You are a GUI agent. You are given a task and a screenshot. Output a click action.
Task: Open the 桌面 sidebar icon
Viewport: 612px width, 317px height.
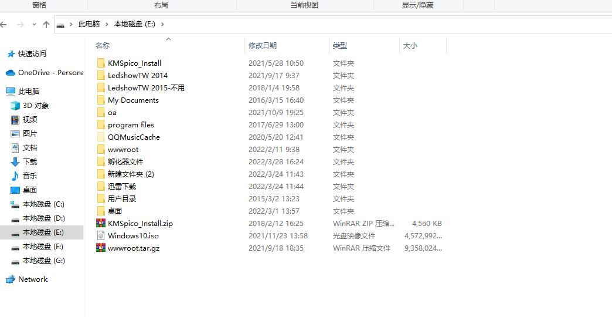coord(15,190)
